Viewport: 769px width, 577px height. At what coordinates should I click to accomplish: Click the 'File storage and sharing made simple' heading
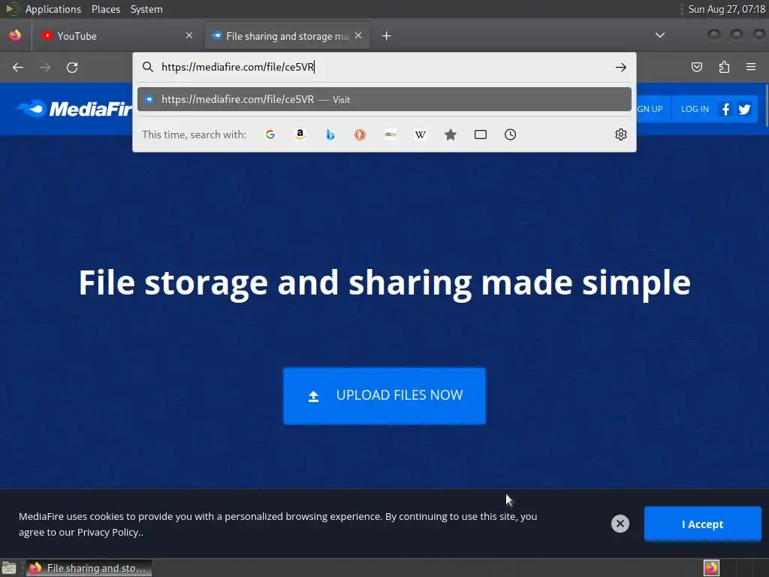384,283
